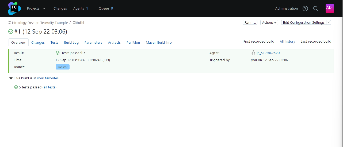
Task: Click the favorite star icon
Action: tap(11, 78)
